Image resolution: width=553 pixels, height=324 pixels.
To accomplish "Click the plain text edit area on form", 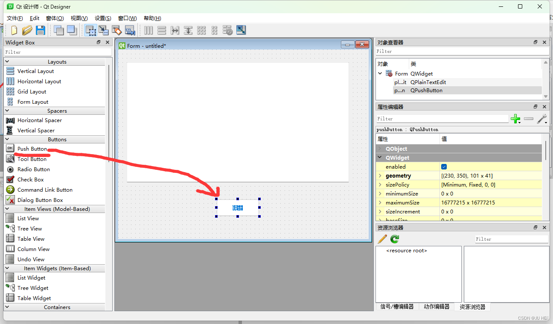I will click(238, 123).
